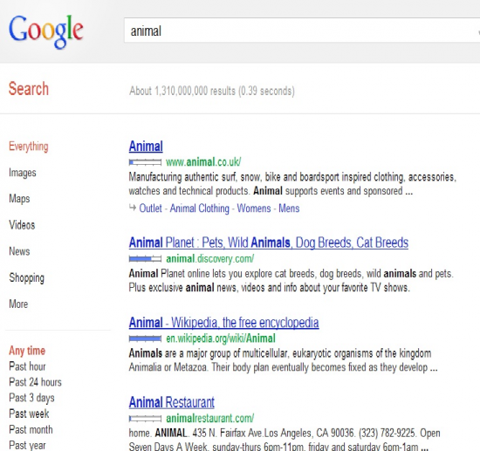
Task: Filter results to Past week
Action: pyautogui.click(x=29, y=414)
